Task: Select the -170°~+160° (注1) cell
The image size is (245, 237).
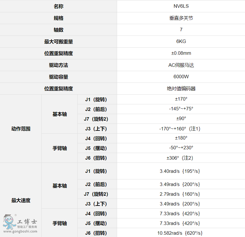Action: click(x=180, y=129)
